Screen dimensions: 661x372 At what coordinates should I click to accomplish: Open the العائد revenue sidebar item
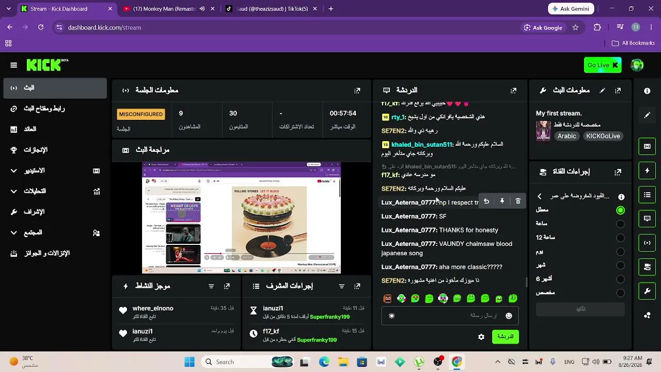(x=55, y=129)
